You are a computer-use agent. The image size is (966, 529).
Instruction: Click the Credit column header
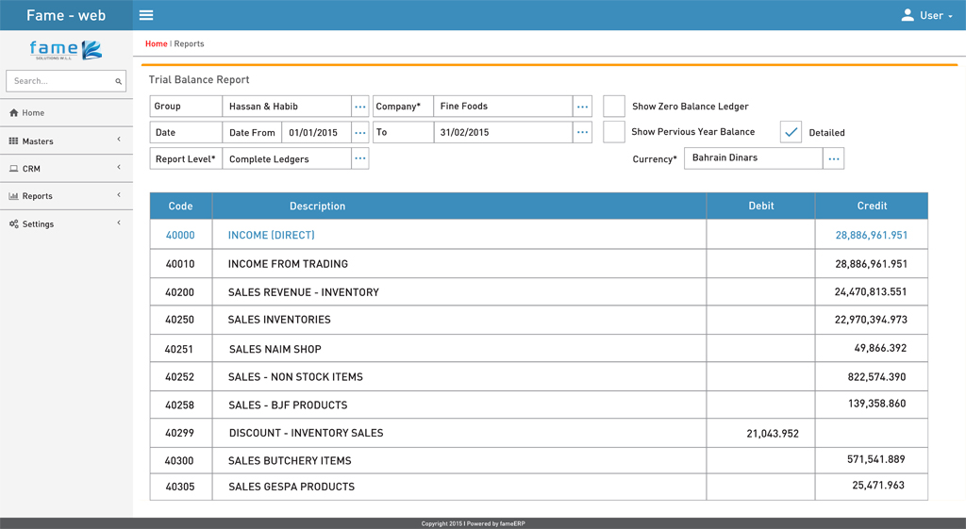pos(872,206)
